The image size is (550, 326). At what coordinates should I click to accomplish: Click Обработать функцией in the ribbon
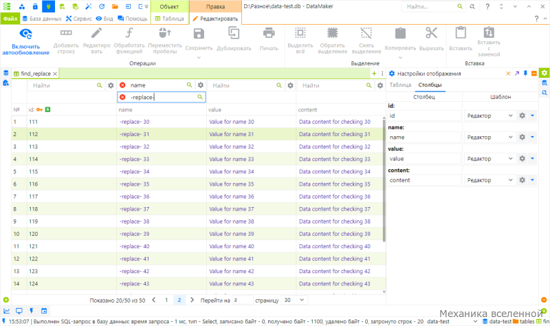pyautogui.click(x=129, y=41)
